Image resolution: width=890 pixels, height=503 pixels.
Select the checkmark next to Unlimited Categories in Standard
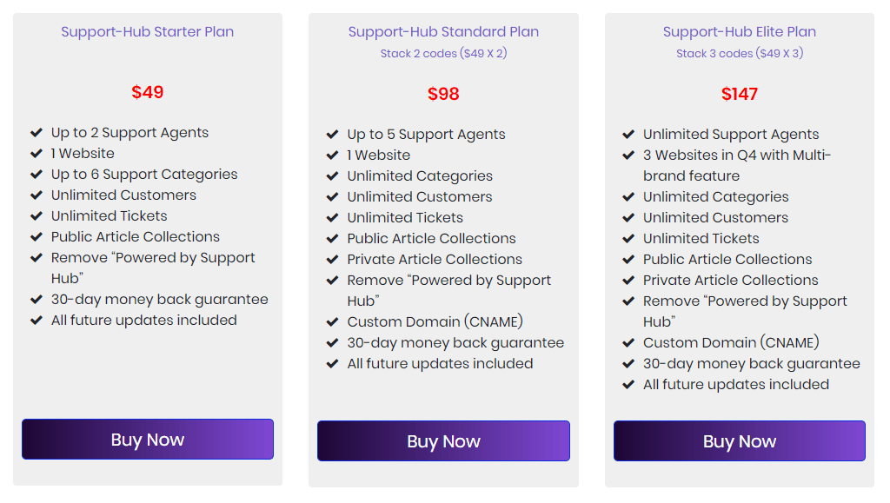pos(333,175)
